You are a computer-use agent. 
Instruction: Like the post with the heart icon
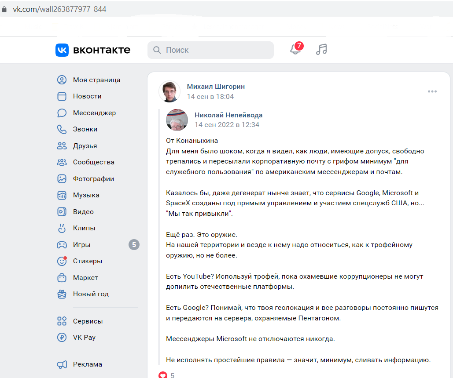click(x=163, y=375)
